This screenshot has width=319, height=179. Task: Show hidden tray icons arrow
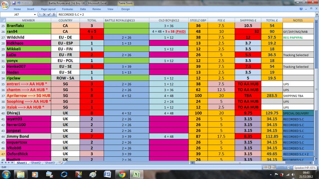pos(271,175)
